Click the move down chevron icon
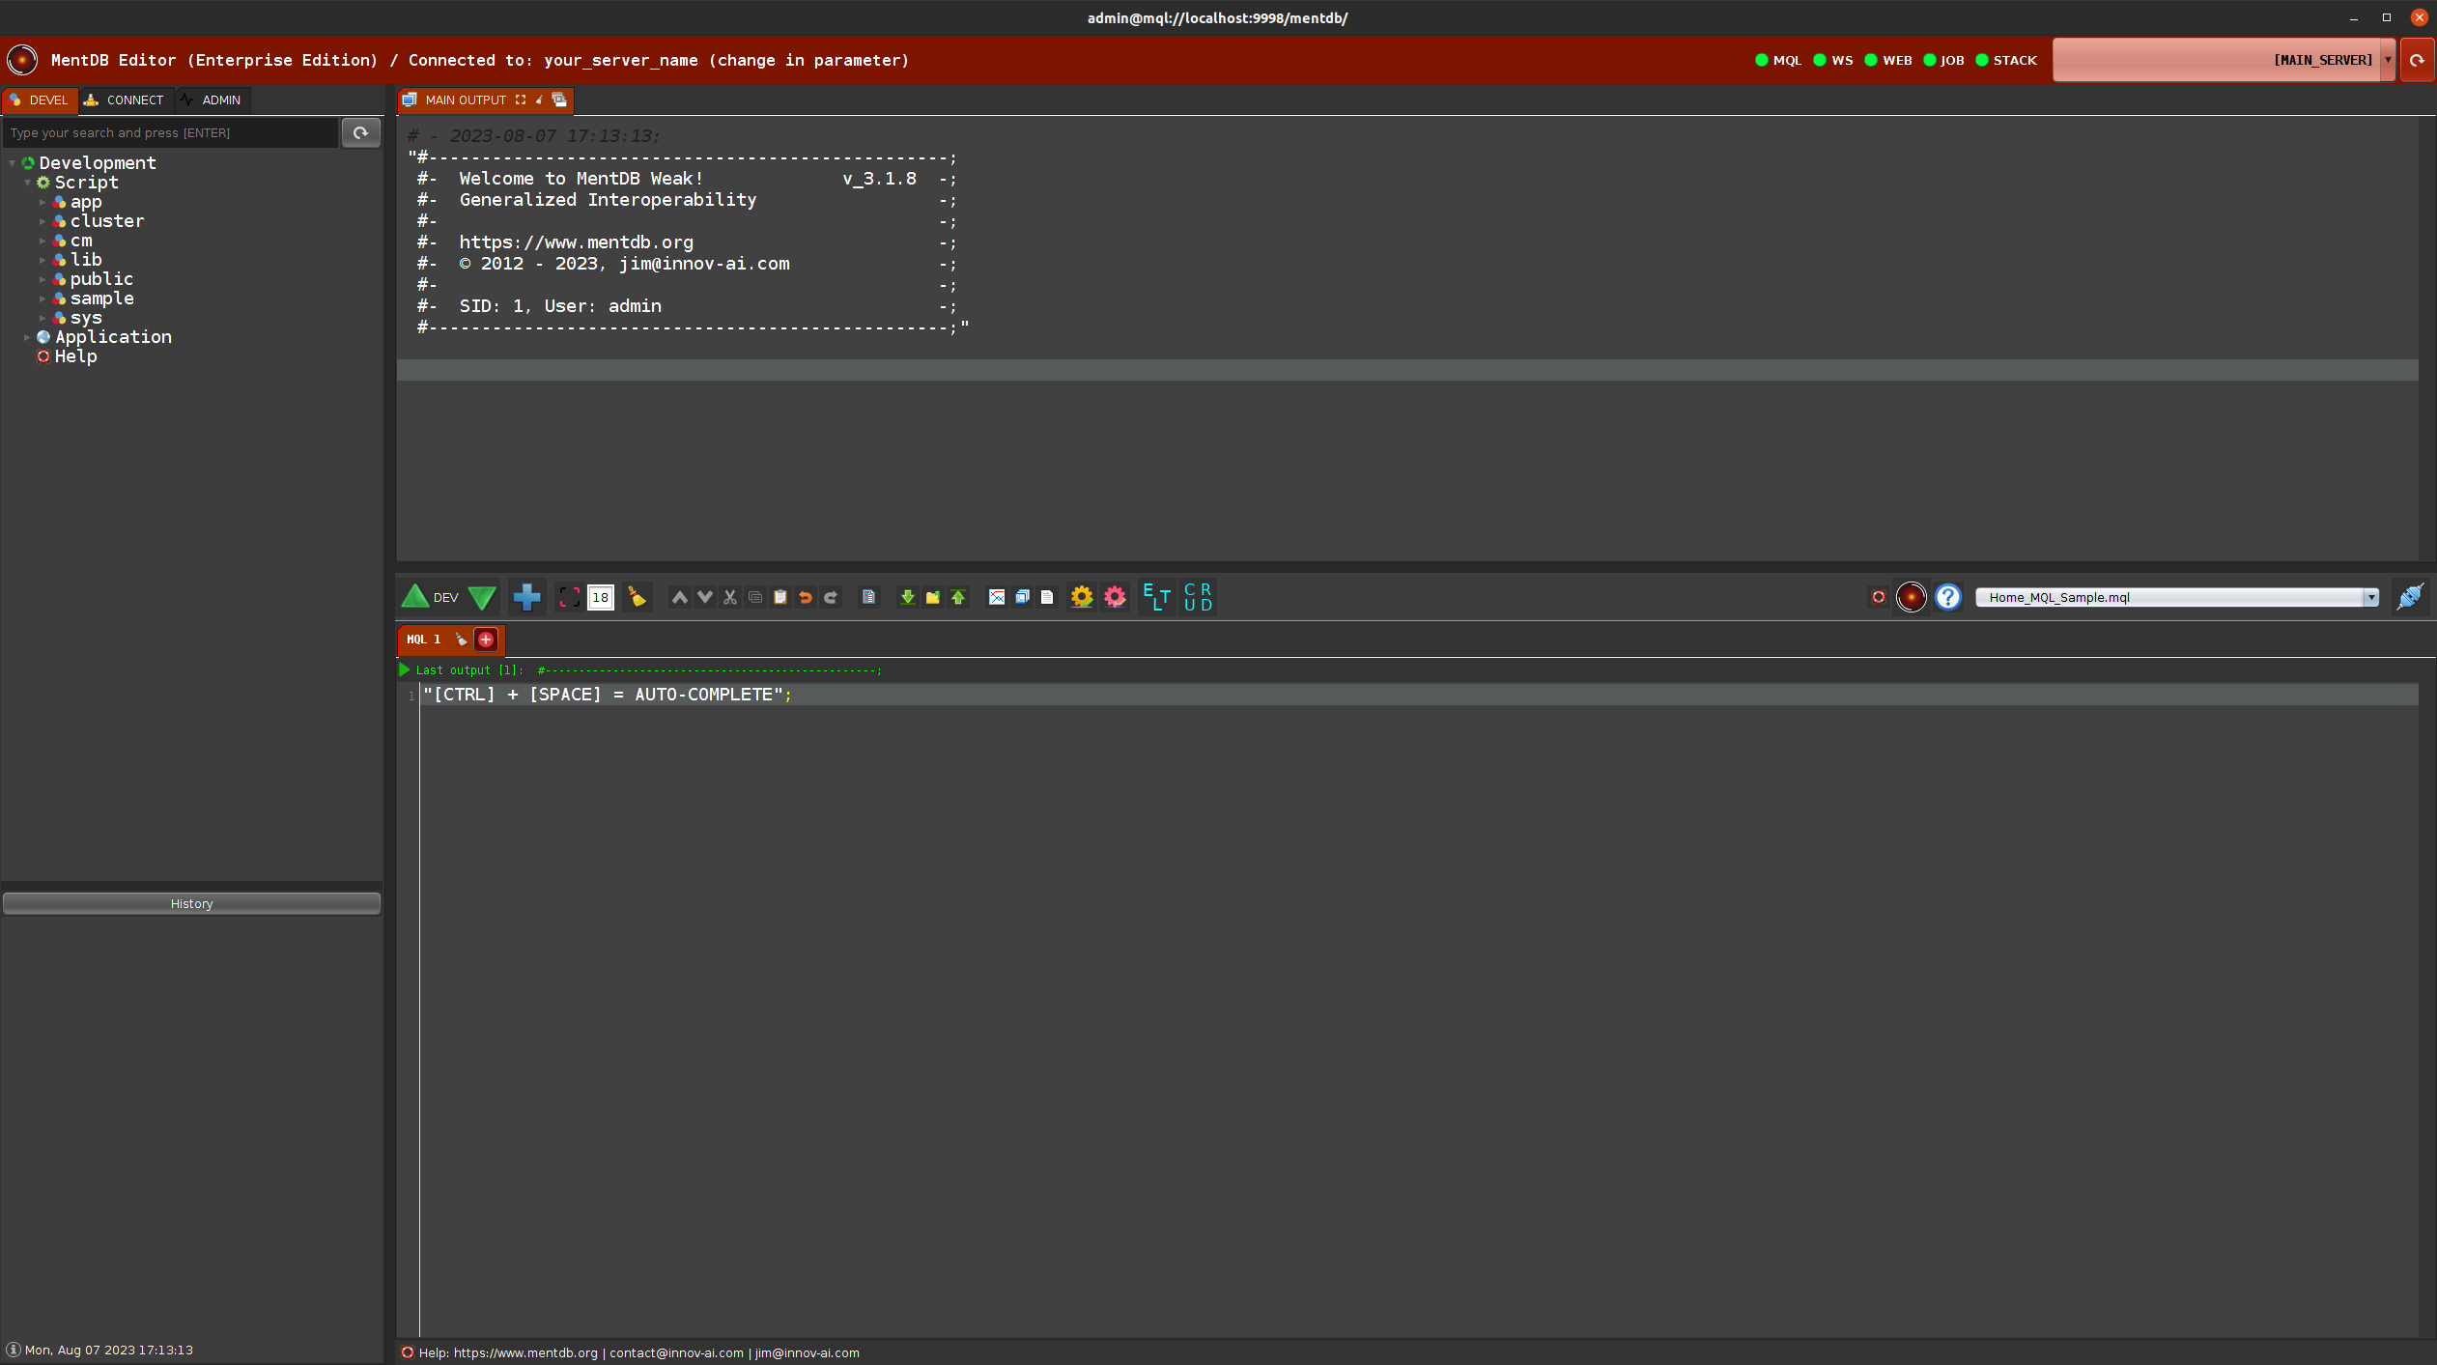This screenshot has height=1365, width=2437. [x=705, y=597]
